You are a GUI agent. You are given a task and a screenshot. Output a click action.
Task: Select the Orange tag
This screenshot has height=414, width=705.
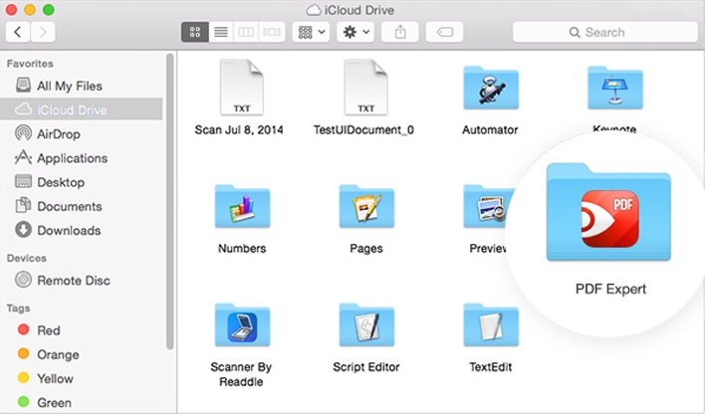point(81,354)
